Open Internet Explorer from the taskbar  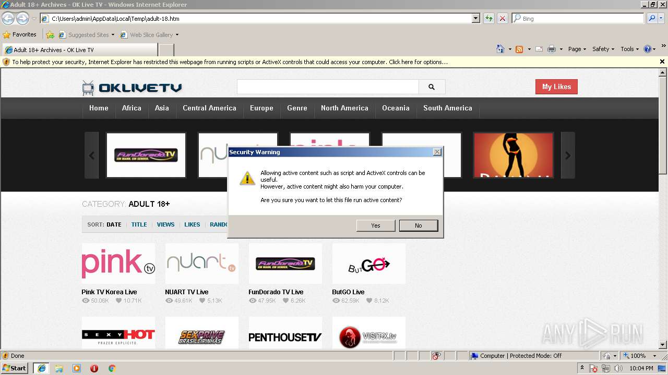41,368
